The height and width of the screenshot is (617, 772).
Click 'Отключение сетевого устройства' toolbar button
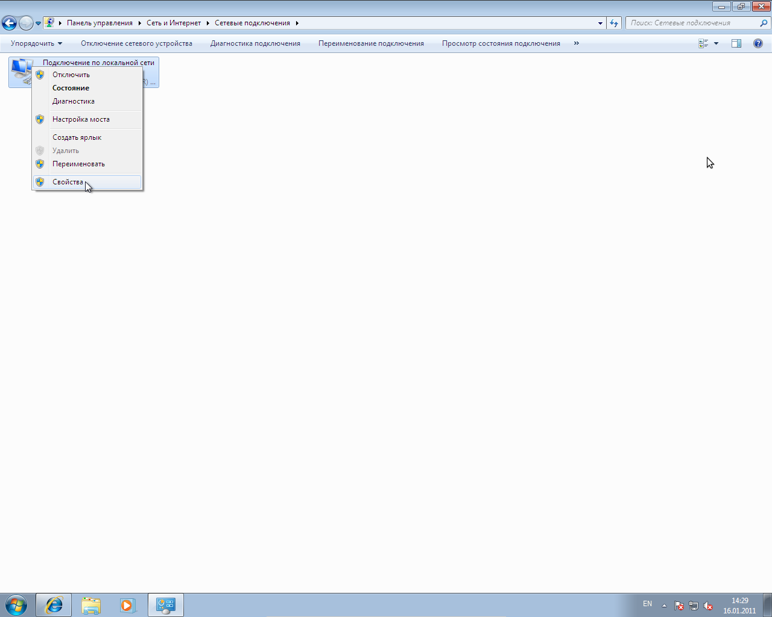tap(136, 43)
